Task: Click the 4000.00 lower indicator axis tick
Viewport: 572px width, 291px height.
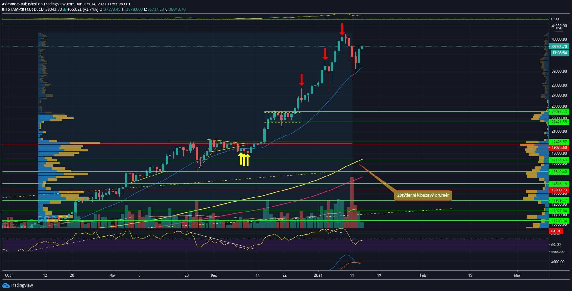Action: pyautogui.click(x=558, y=262)
